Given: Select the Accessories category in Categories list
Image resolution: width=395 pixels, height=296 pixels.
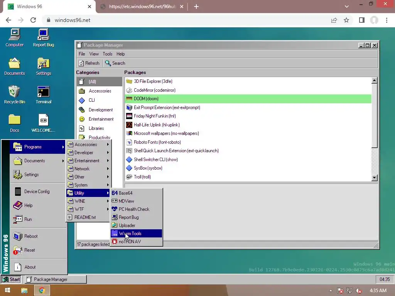Looking at the screenshot, I should (x=100, y=91).
